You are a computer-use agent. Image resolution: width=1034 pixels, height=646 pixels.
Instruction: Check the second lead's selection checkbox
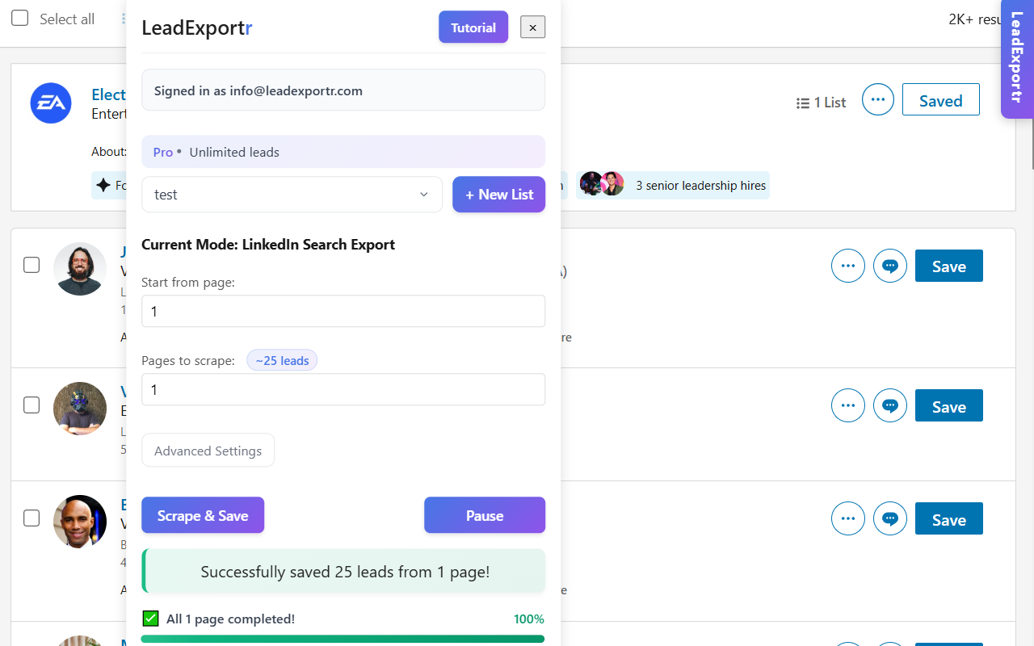point(31,405)
